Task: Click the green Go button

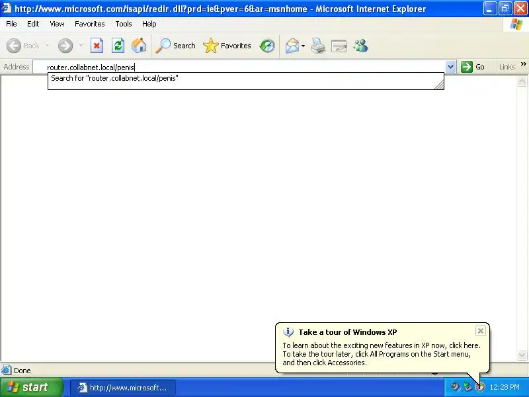Action: click(473, 67)
